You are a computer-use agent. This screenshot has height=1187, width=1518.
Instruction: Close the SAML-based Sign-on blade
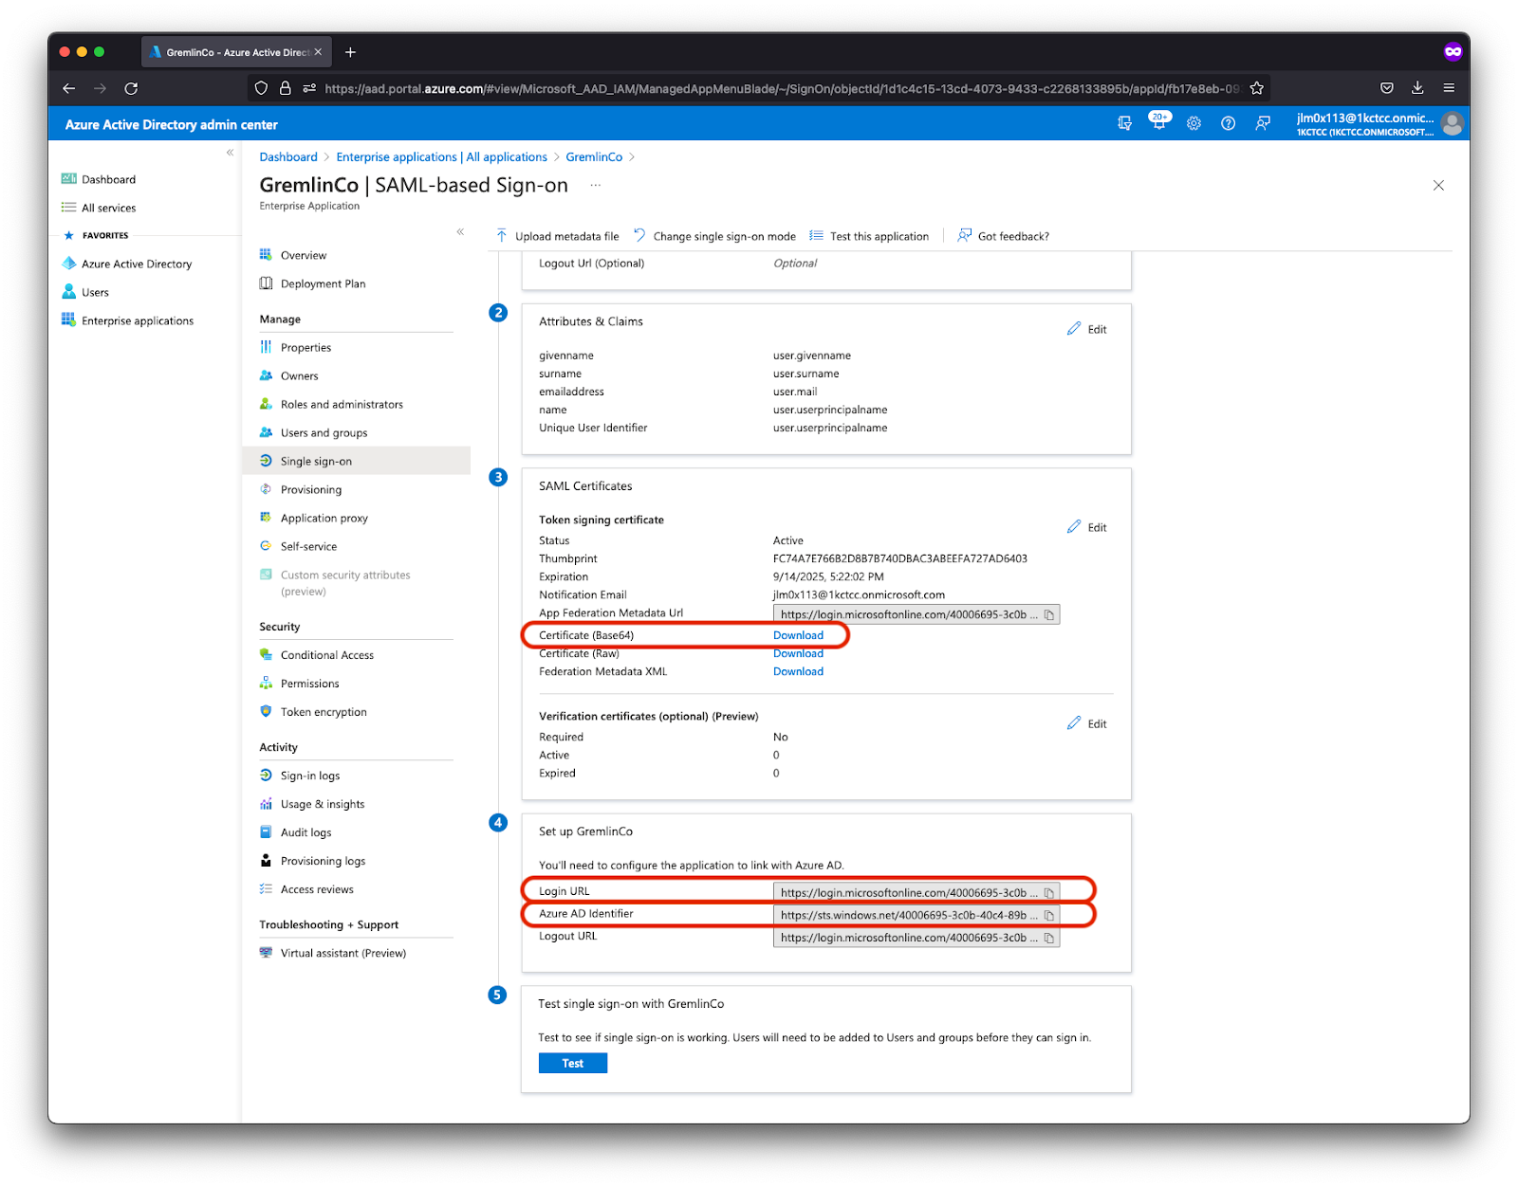coord(1438,185)
